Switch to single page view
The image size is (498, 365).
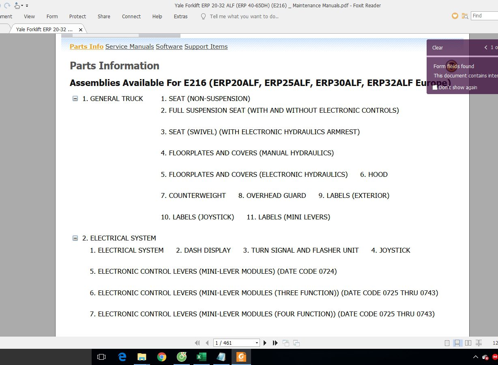tap(447, 343)
